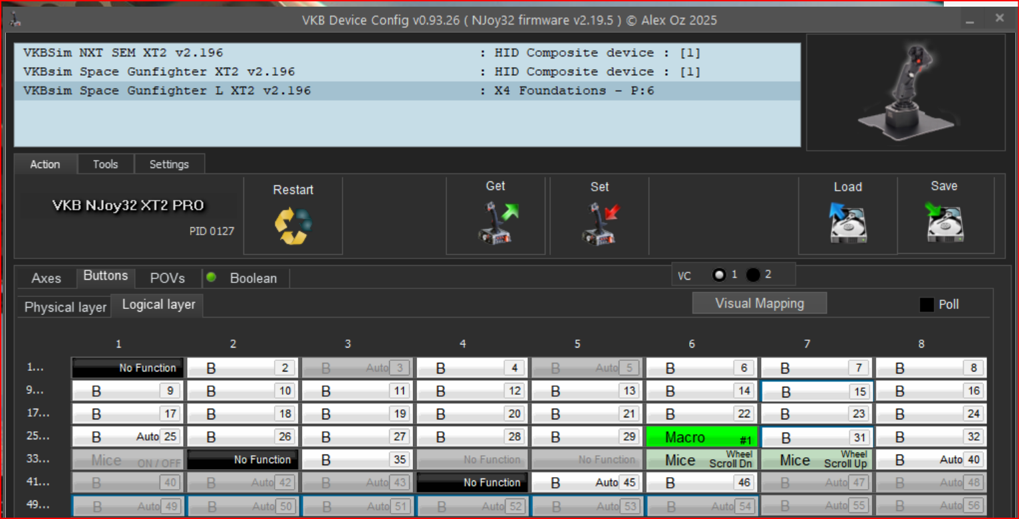Open the Physical layer tab
The height and width of the screenshot is (519, 1019).
[65, 307]
